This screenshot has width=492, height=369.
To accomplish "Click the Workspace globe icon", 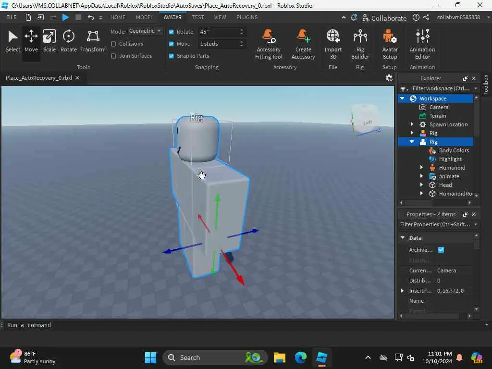I will point(413,98).
